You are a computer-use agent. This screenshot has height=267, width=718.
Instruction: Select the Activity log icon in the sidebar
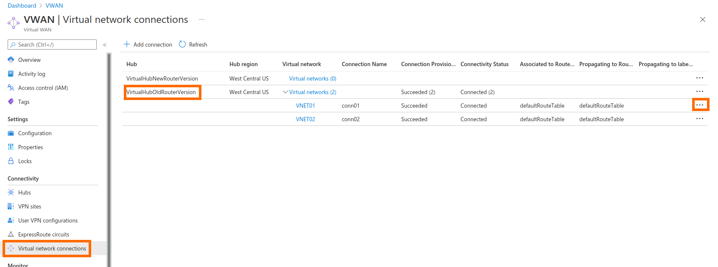(x=11, y=73)
